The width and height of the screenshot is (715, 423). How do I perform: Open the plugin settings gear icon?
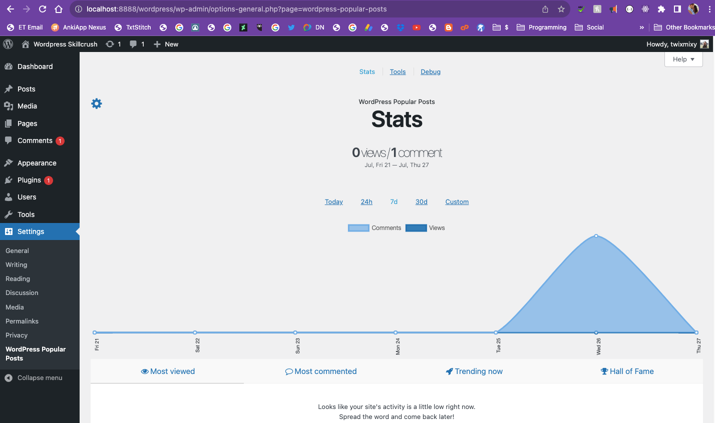click(97, 103)
